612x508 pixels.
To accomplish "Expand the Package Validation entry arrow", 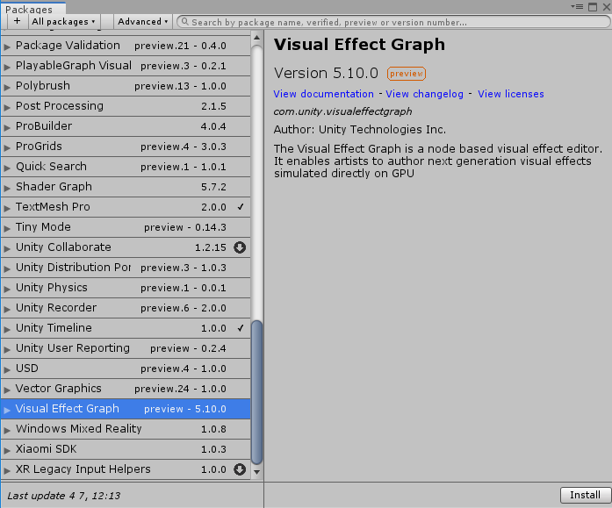I will click(x=7, y=47).
